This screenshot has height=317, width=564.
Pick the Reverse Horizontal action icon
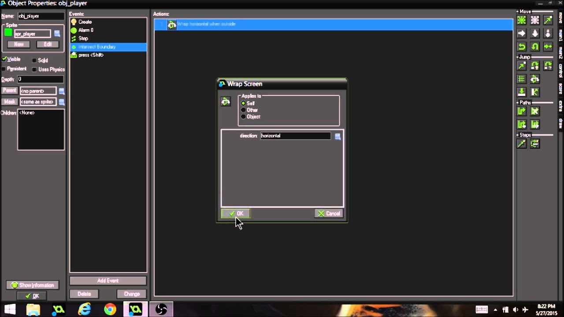[522, 47]
